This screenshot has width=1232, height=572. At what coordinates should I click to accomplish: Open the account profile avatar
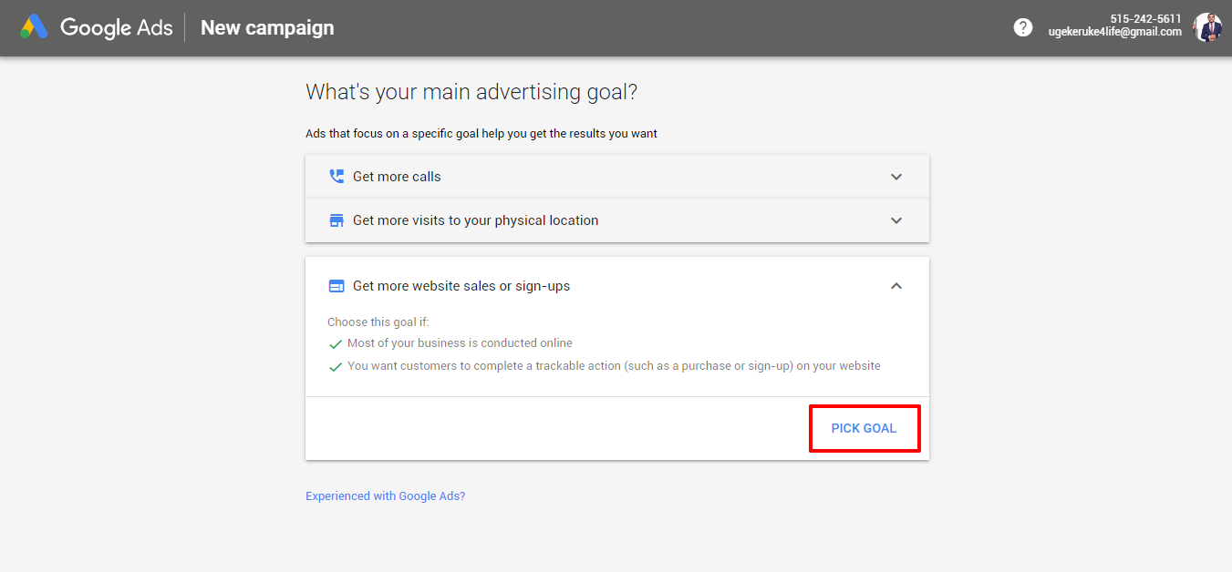pyautogui.click(x=1207, y=27)
